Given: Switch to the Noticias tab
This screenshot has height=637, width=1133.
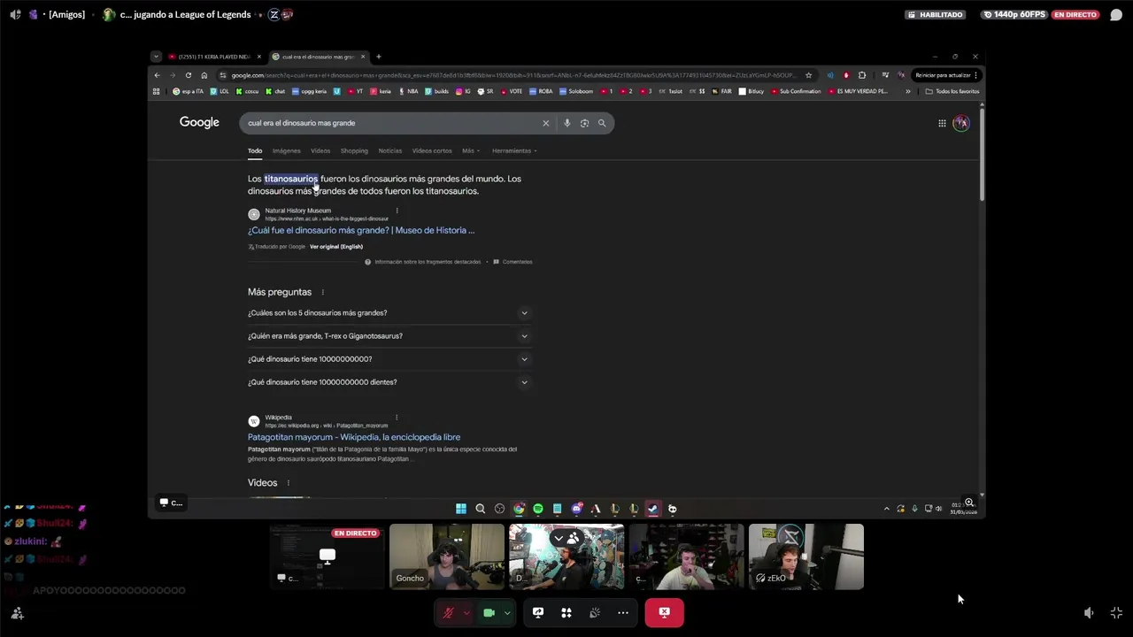Looking at the screenshot, I should [390, 150].
